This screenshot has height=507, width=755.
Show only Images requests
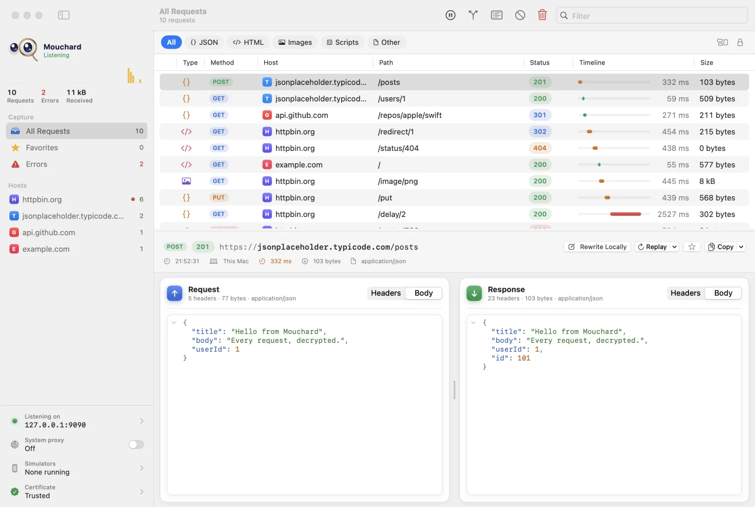(295, 42)
